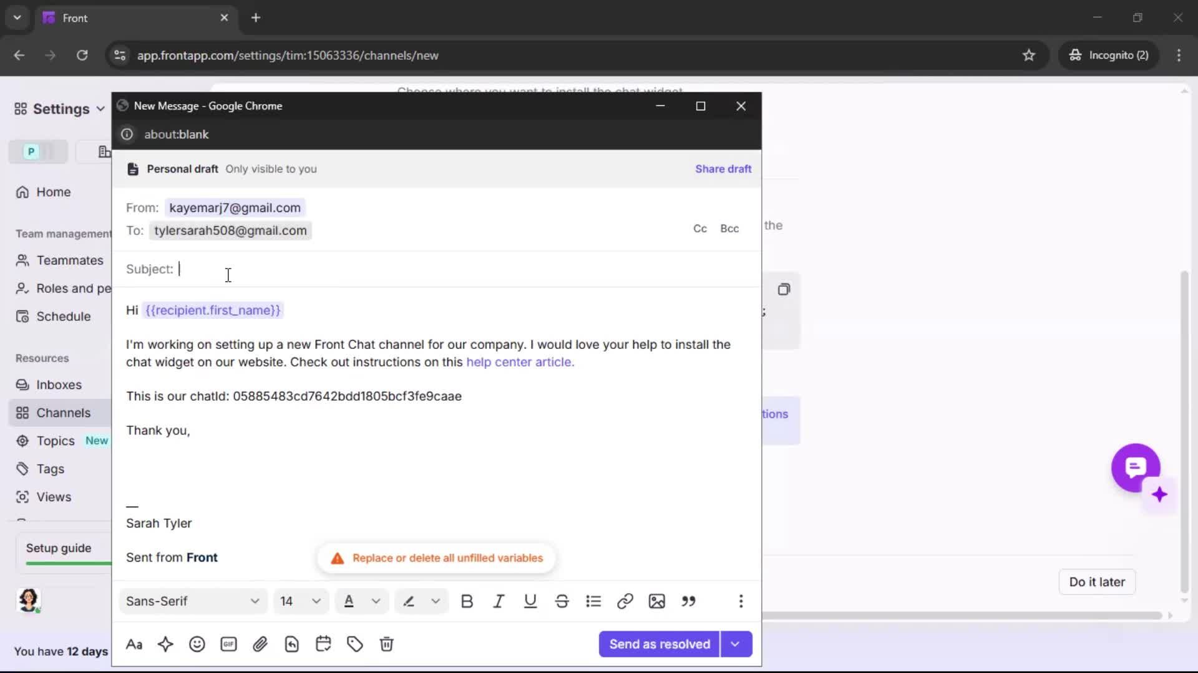Expand the Send as resolved options arrow
1198x673 pixels.
coord(736,644)
